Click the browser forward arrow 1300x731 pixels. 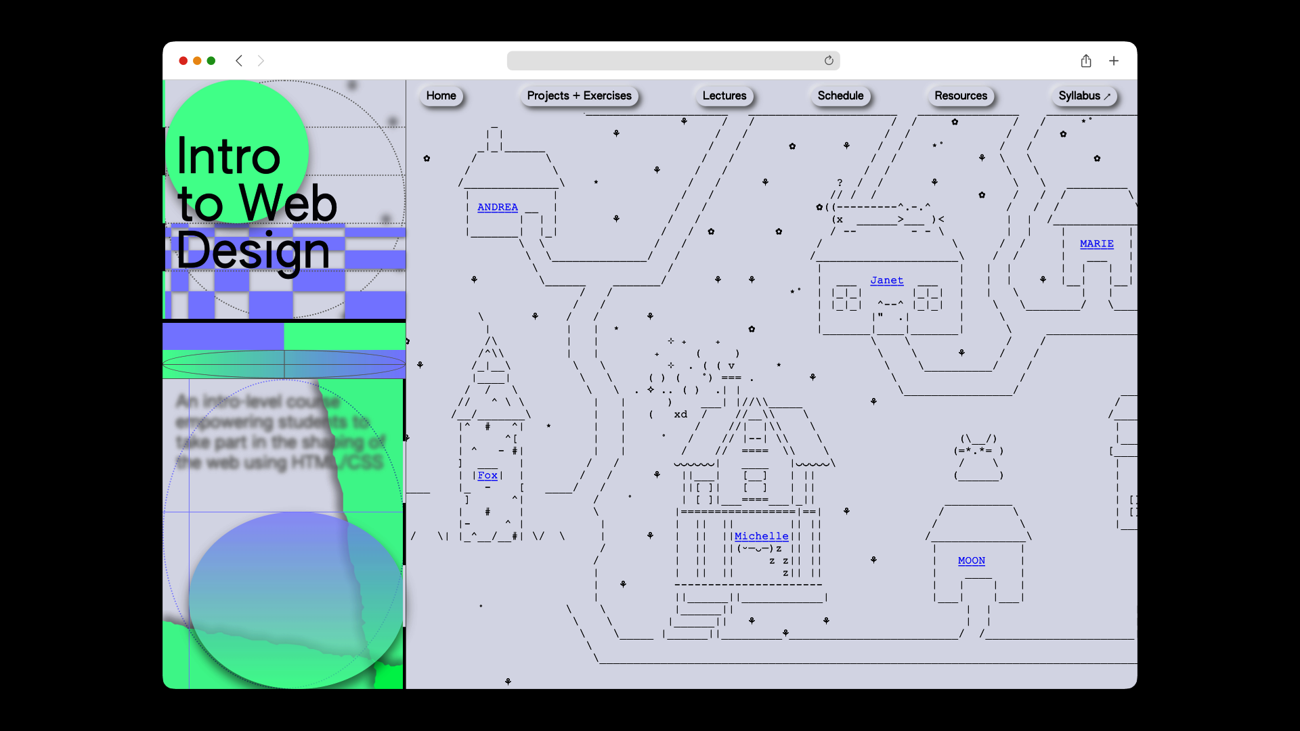click(261, 61)
